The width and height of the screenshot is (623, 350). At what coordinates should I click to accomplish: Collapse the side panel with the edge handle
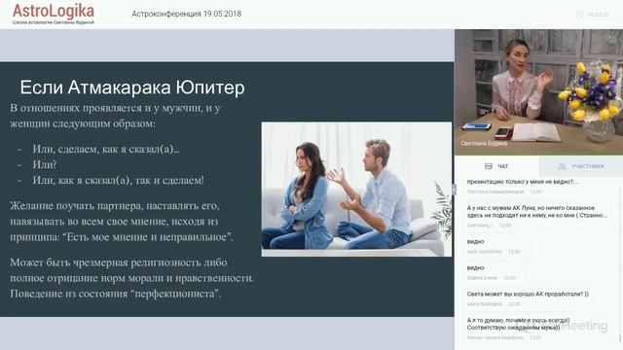(455, 190)
